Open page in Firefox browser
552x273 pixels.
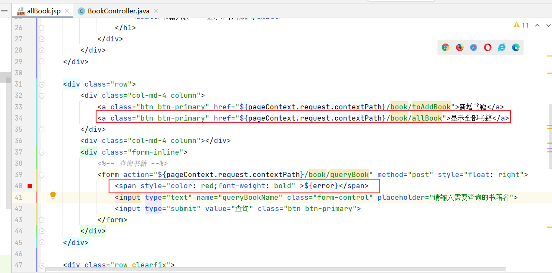[x=460, y=47]
